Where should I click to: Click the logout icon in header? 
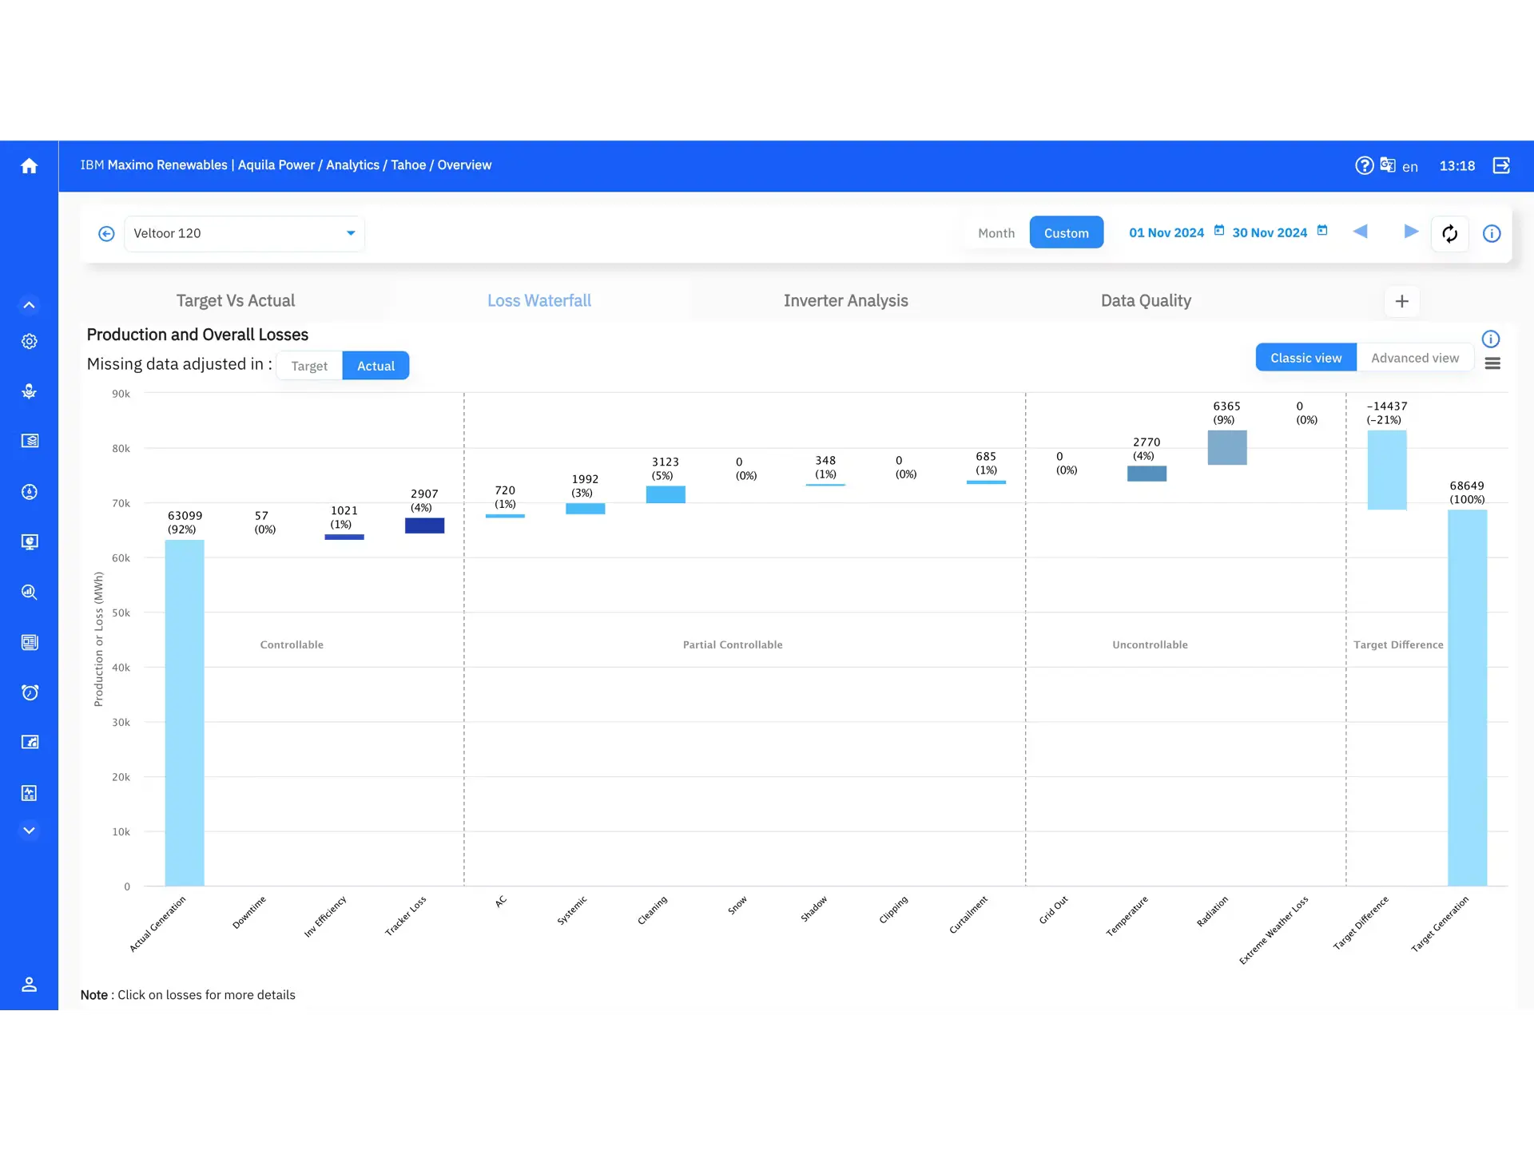1501,165
